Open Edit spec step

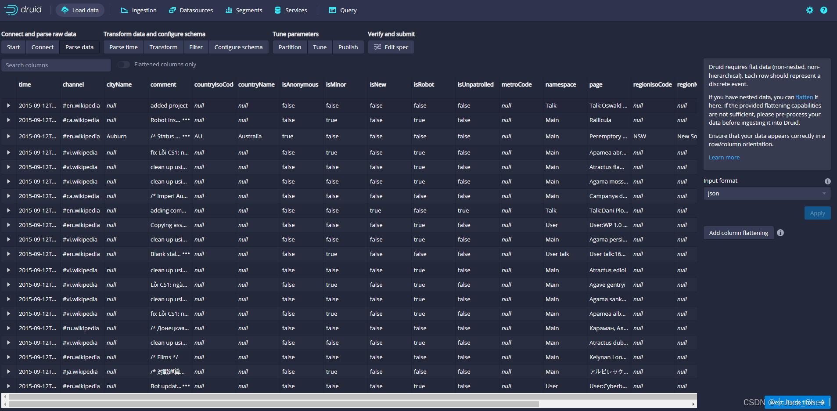(x=391, y=47)
